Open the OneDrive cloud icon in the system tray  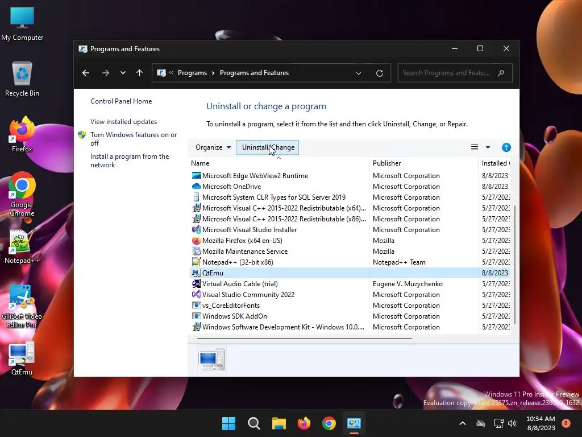(x=481, y=423)
